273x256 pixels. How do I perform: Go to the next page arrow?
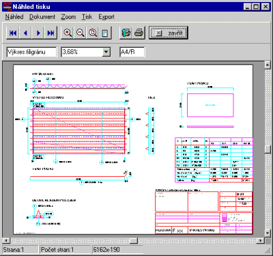[x=38, y=33]
